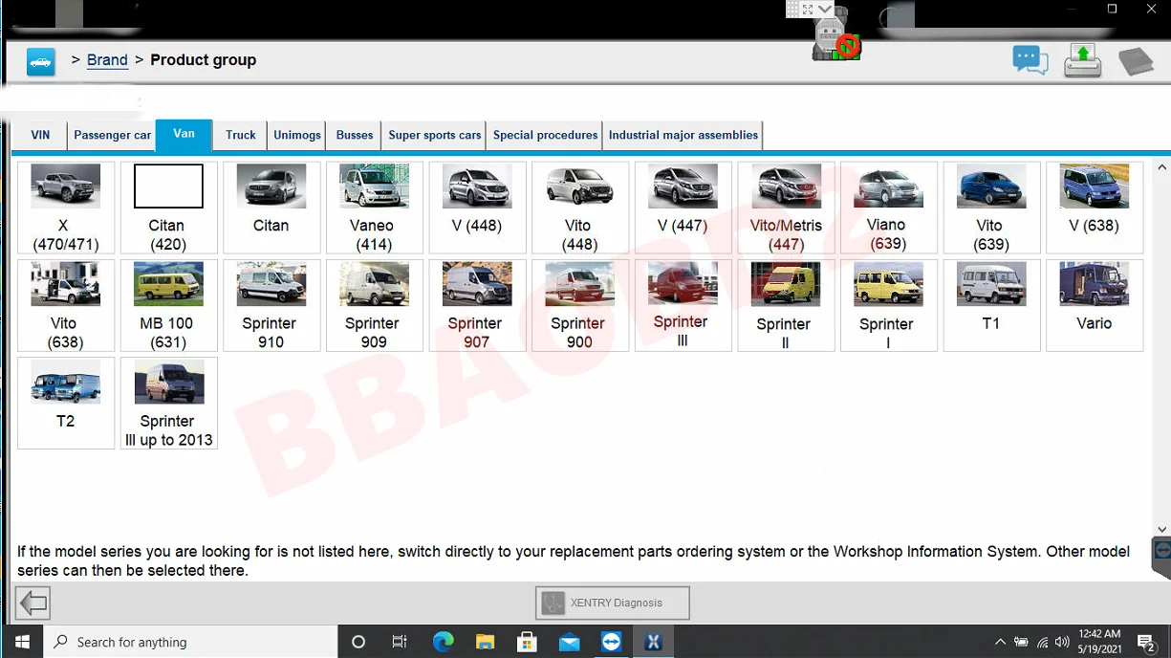This screenshot has width=1171, height=658.
Task: Switch to XENTRY taskbar icon
Action: pyautogui.click(x=653, y=642)
